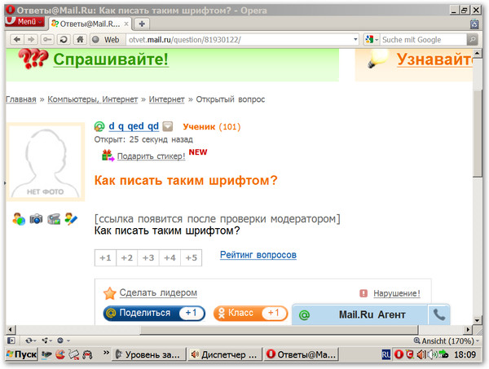Open Компьютеры, Интернет breadcrumb
Image resolution: width=489 pixels, height=369 pixels.
point(93,99)
